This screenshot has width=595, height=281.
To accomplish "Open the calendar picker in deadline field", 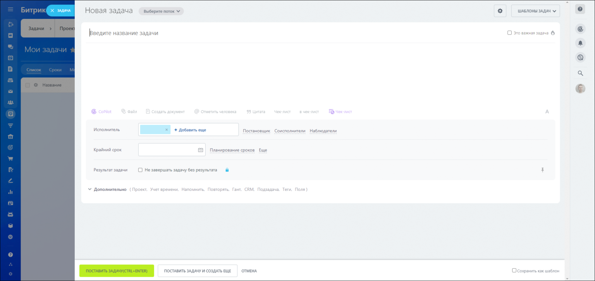I will coord(200,150).
